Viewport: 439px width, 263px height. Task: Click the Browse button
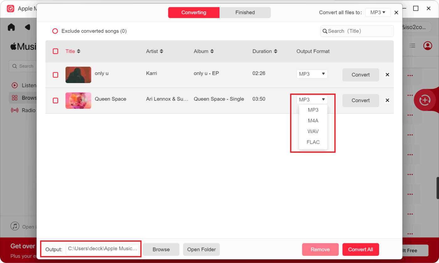point(161,250)
